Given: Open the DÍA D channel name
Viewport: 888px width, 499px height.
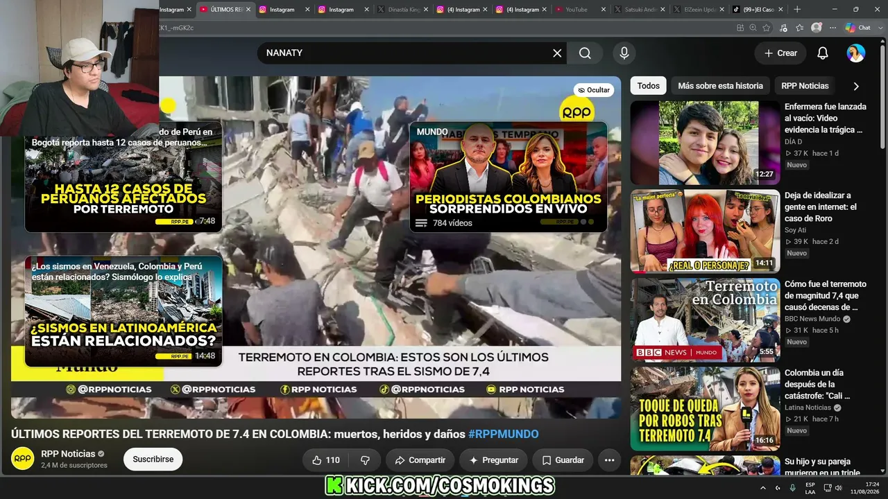Looking at the screenshot, I should [x=793, y=141].
